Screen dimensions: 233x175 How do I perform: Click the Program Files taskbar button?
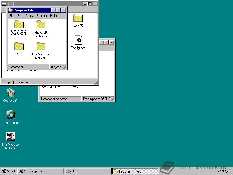(x=135, y=171)
